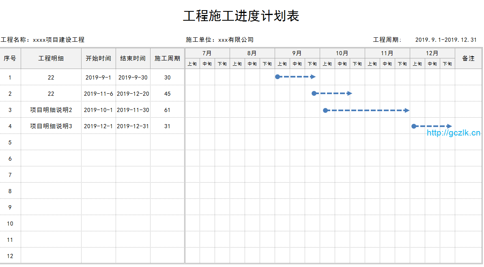Click the 9月 month header
This screenshot has width=484, height=267.
coord(297,53)
